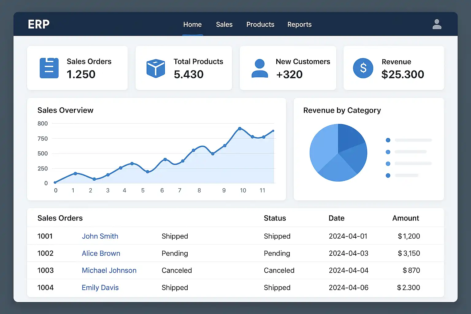Open Alice Brown customer link
The height and width of the screenshot is (314, 471).
(x=101, y=253)
